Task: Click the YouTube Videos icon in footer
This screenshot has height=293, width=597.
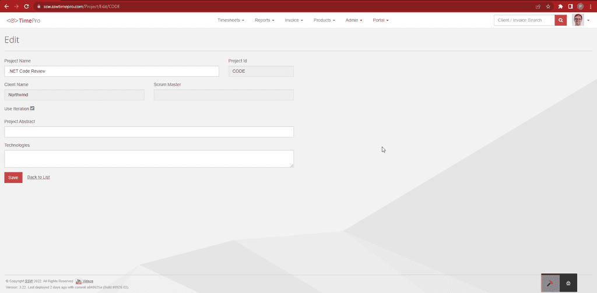Action: point(79,281)
